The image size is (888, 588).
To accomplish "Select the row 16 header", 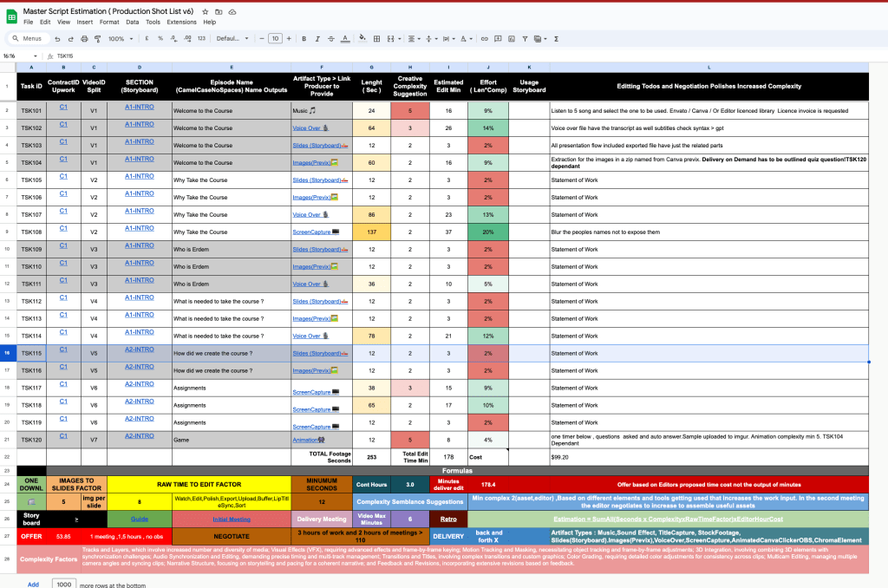I will (7, 353).
